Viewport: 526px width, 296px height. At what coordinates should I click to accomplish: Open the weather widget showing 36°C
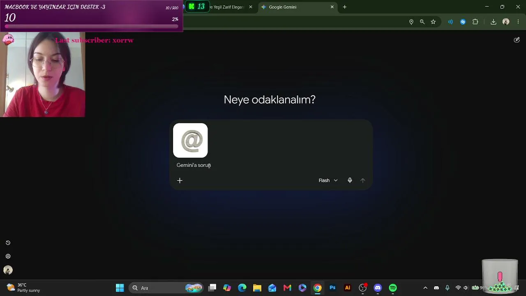[x=23, y=288]
